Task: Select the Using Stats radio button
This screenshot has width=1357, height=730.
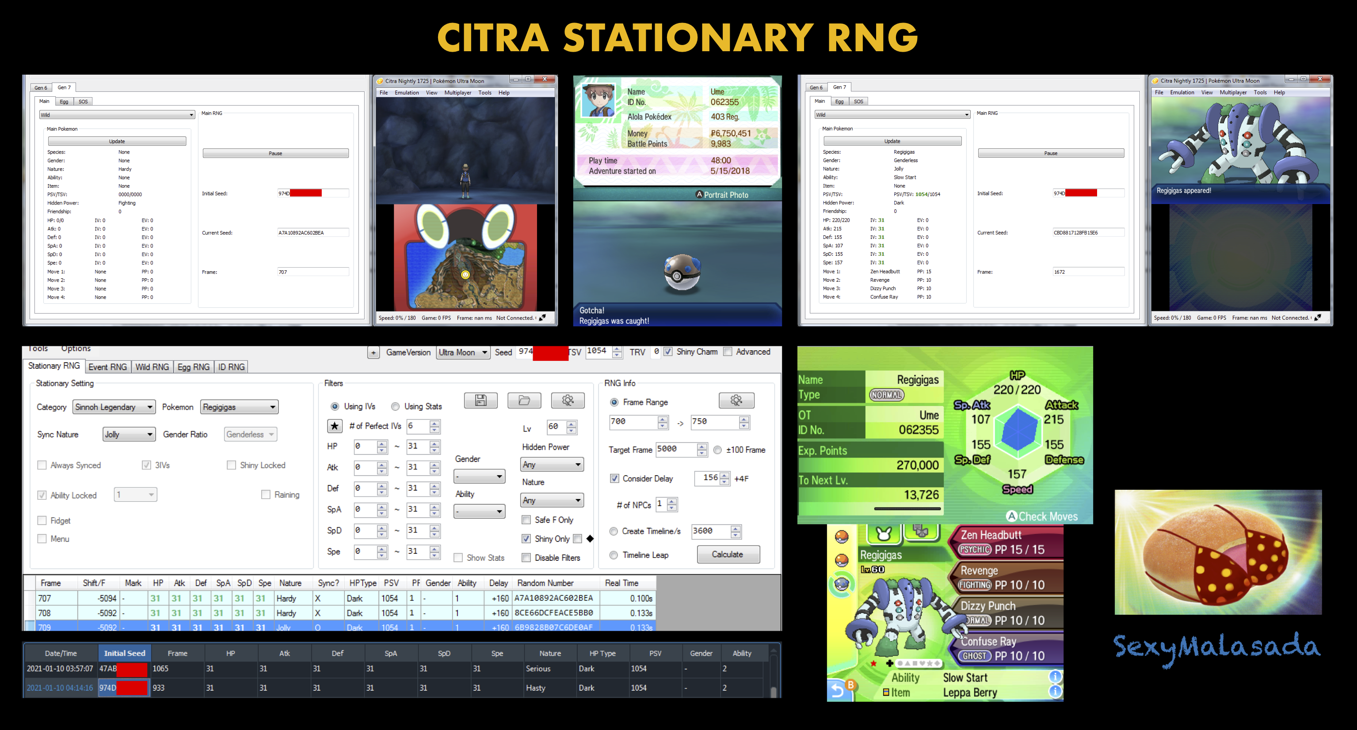Action: (x=395, y=406)
